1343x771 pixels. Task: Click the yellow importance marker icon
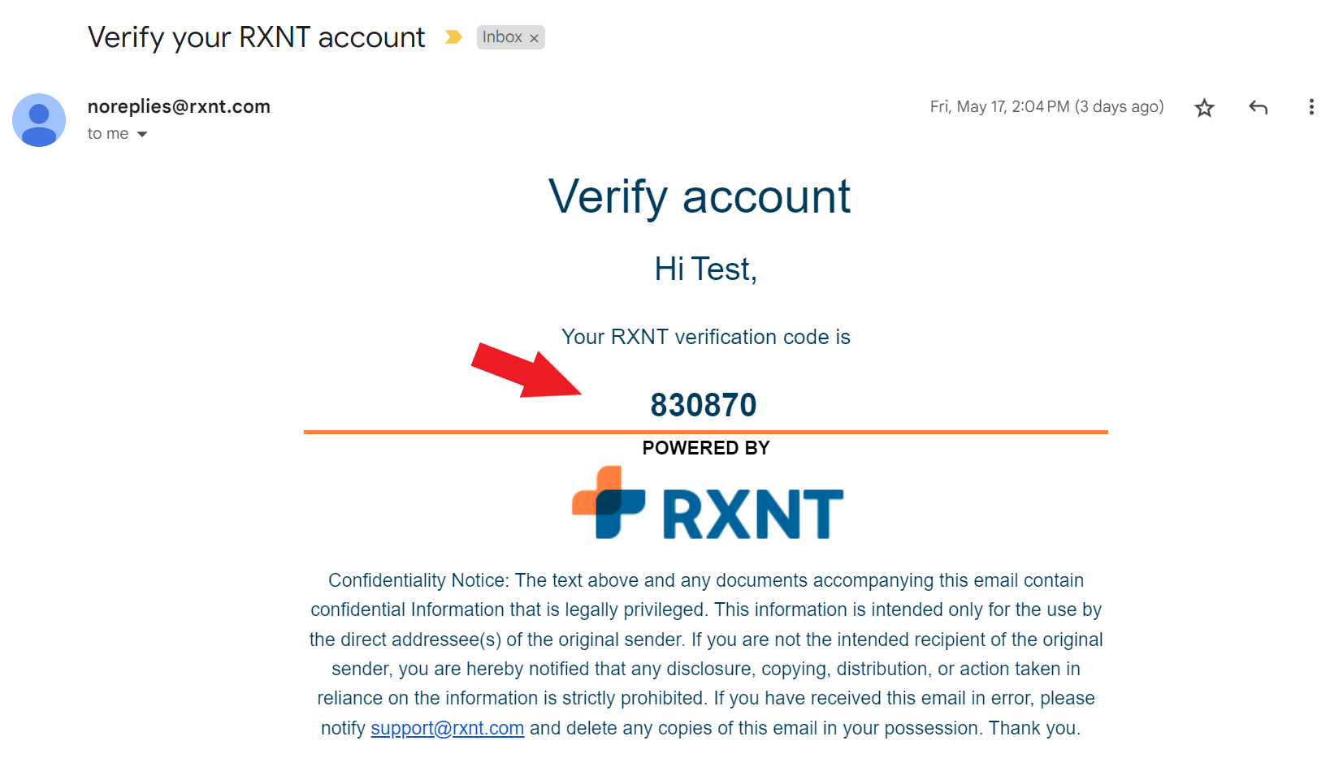click(x=453, y=37)
